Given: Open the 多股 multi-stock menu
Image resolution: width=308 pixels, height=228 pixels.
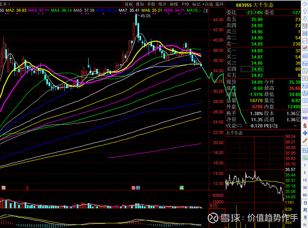Looking at the screenshot, I should pos(151,4).
